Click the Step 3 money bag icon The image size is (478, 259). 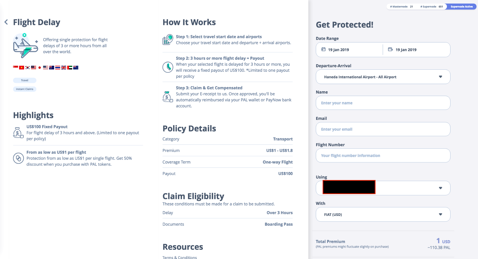(x=168, y=97)
